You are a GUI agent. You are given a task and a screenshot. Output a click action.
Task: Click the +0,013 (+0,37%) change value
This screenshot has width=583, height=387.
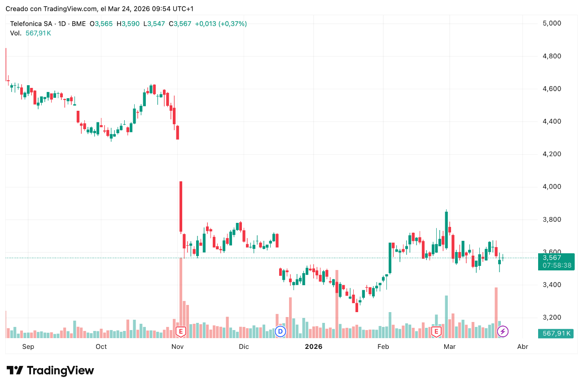[x=221, y=24]
